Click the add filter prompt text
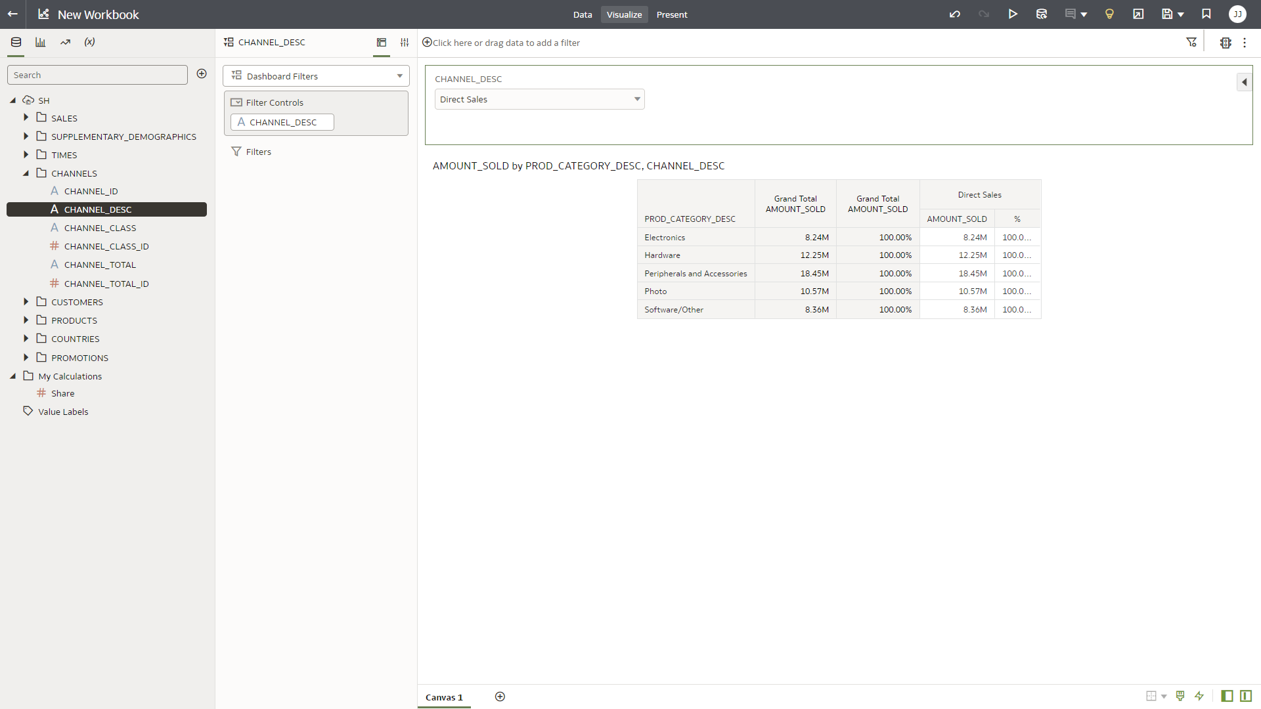The height and width of the screenshot is (709, 1261). (506, 43)
